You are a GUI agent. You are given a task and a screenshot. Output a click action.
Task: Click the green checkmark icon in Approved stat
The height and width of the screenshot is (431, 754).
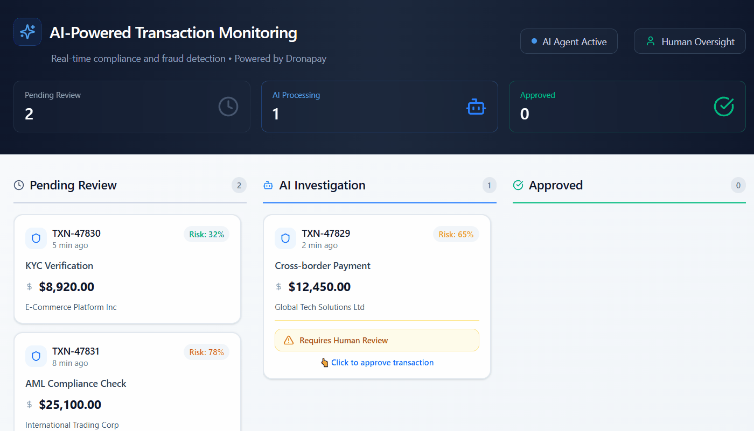coord(723,107)
